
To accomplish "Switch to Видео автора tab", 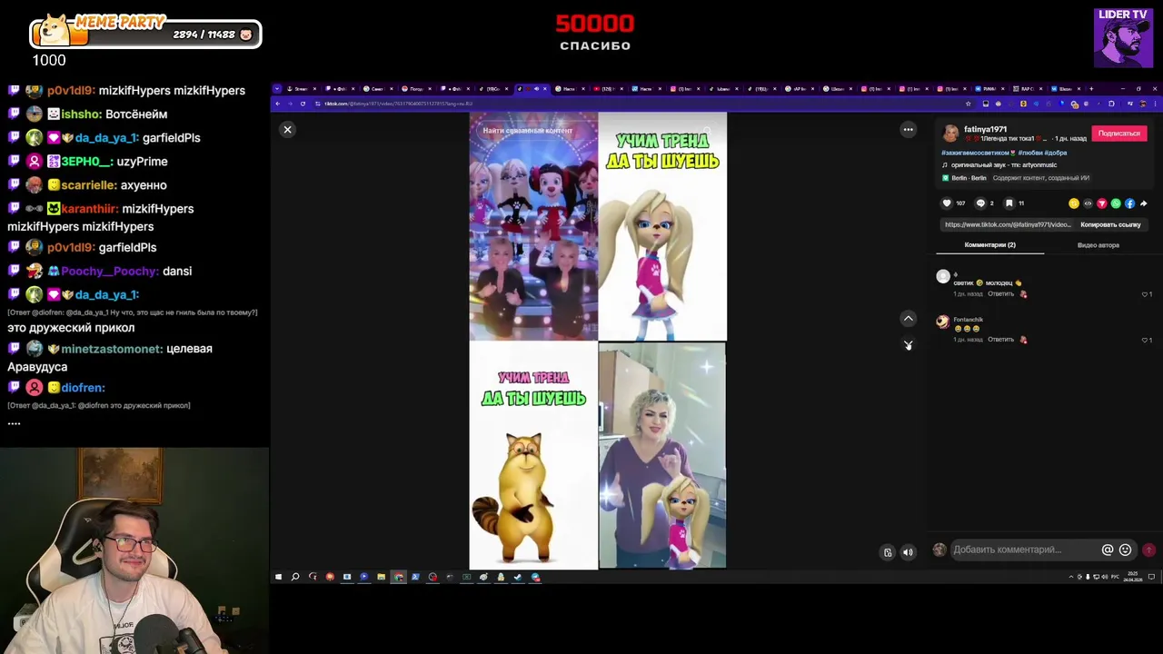I will tap(1098, 245).
